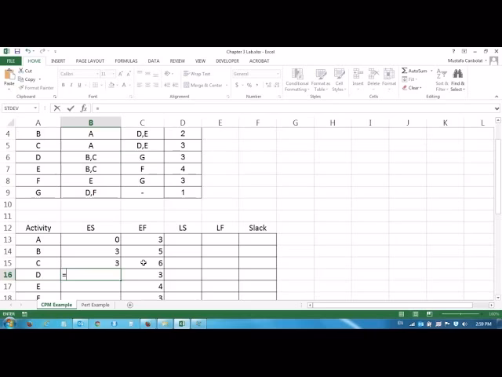Click the Insert Function fx button
This screenshot has height=377, width=502.
pos(84,108)
